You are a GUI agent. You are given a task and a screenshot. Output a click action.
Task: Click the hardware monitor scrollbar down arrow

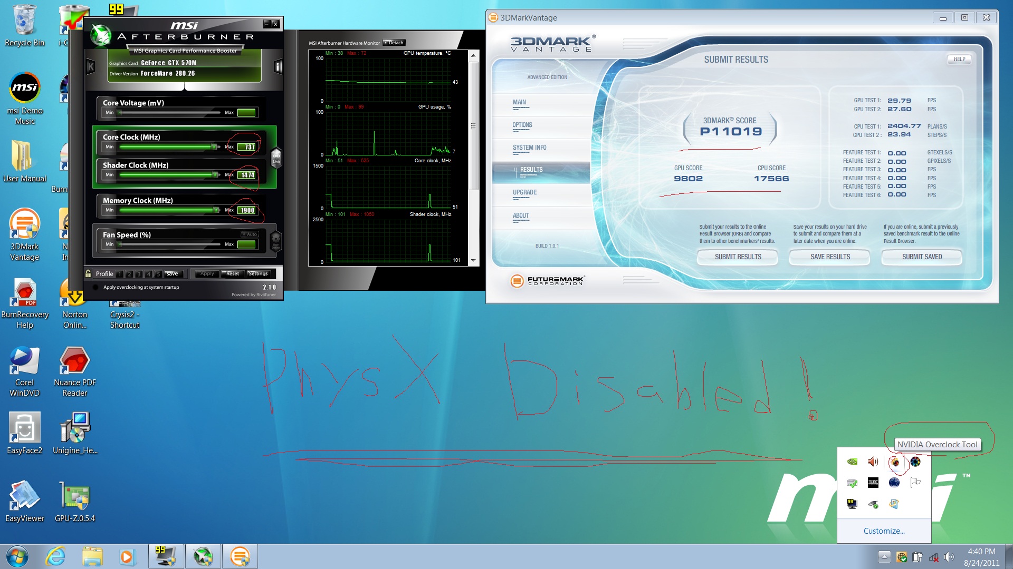473,260
